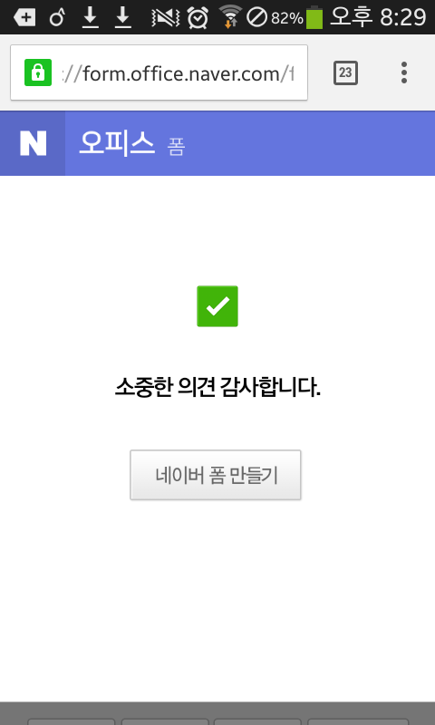
Task: Tap the battery indicator icon
Action: pos(314,17)
